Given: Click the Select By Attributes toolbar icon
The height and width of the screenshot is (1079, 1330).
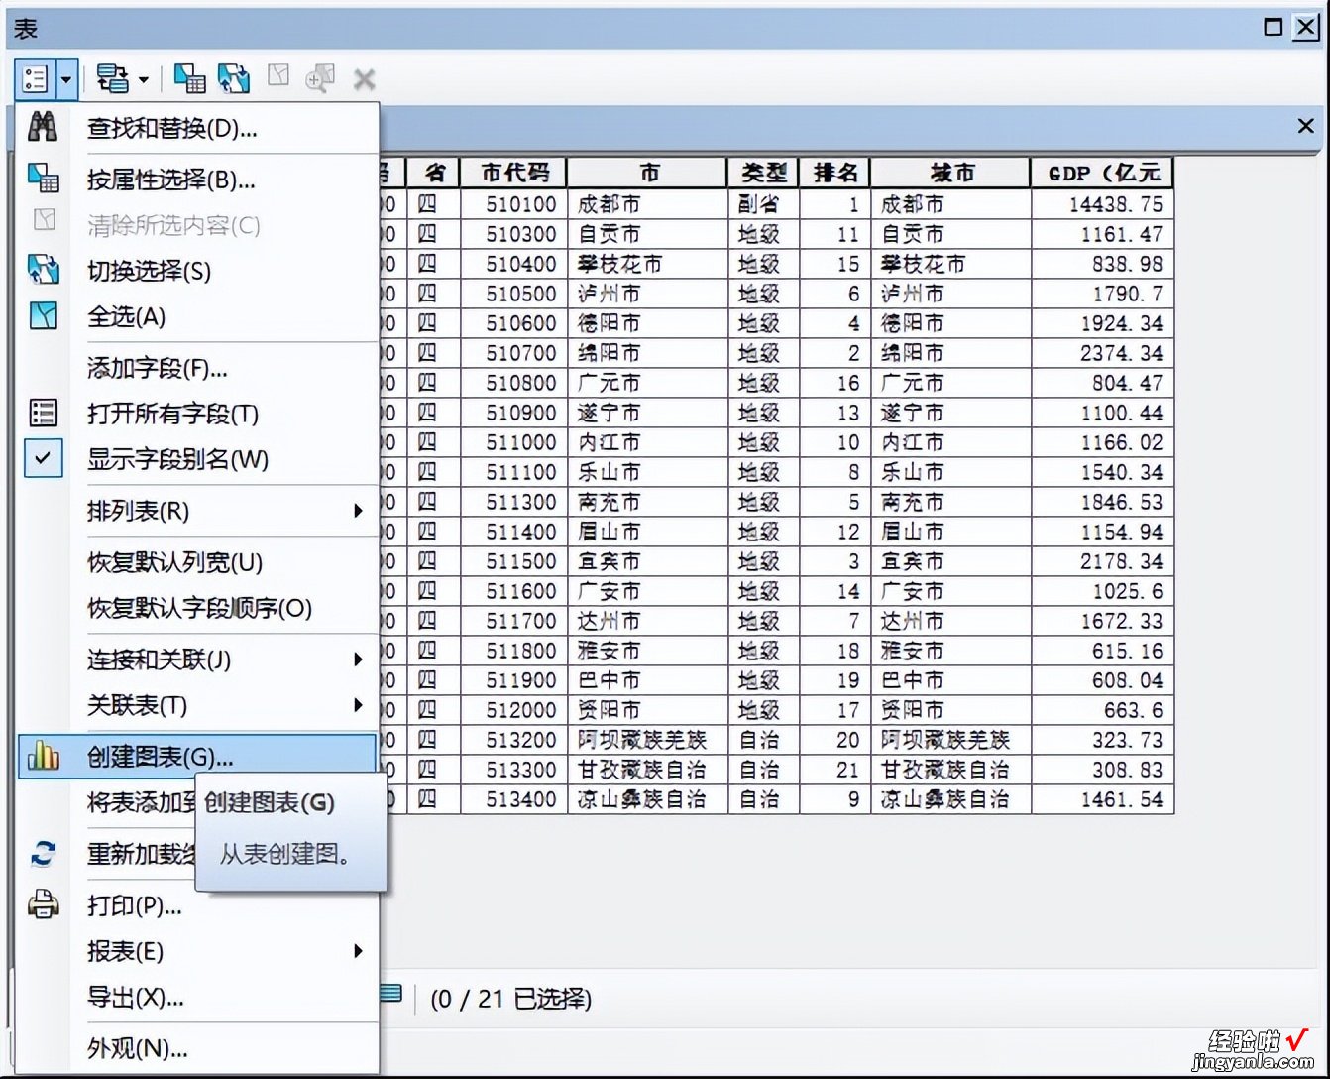Looking at the screenshot, I should (189, 78).
